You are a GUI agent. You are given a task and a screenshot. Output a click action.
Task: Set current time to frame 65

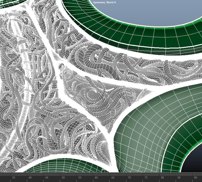click(113, 178)
